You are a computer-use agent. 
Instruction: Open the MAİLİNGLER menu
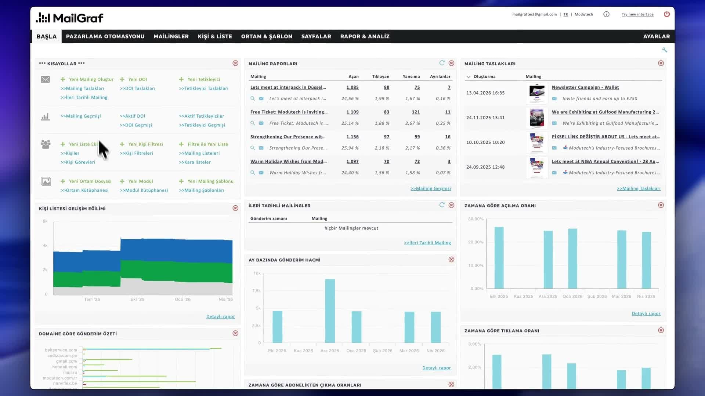click(171, 36)
